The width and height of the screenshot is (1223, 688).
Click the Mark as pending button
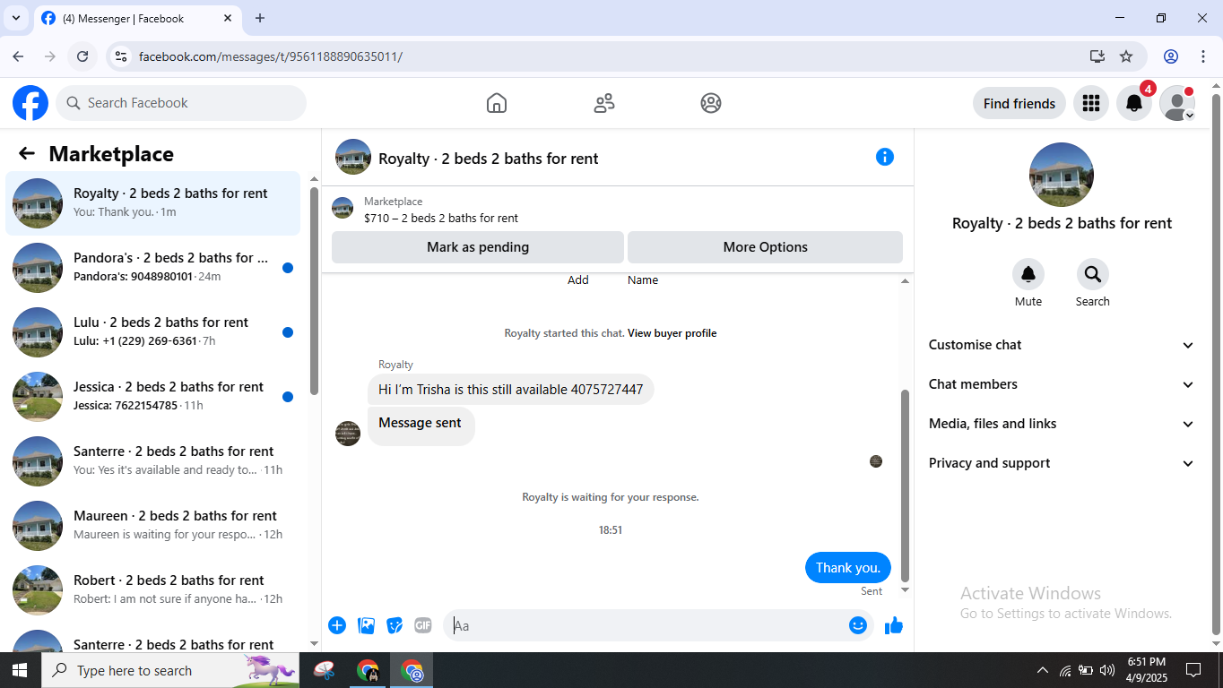point(478,247)
